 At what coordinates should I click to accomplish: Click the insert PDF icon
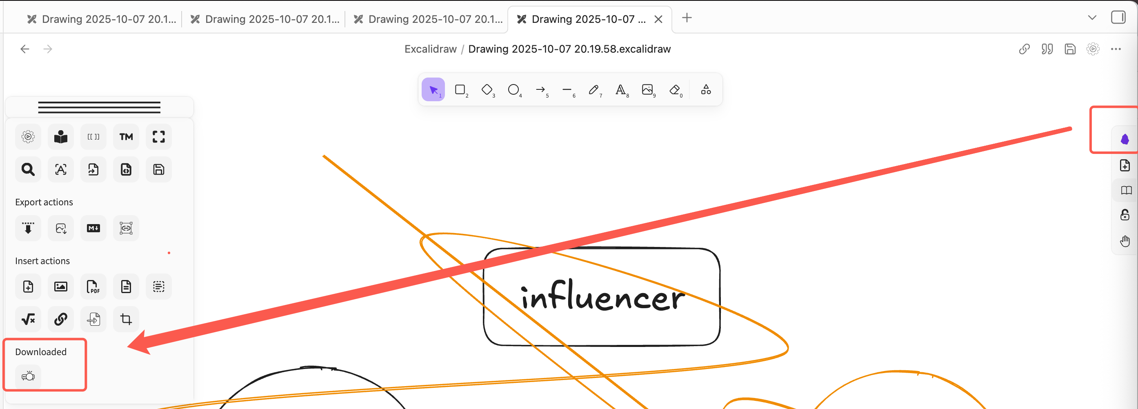click(x=93, y=287)
